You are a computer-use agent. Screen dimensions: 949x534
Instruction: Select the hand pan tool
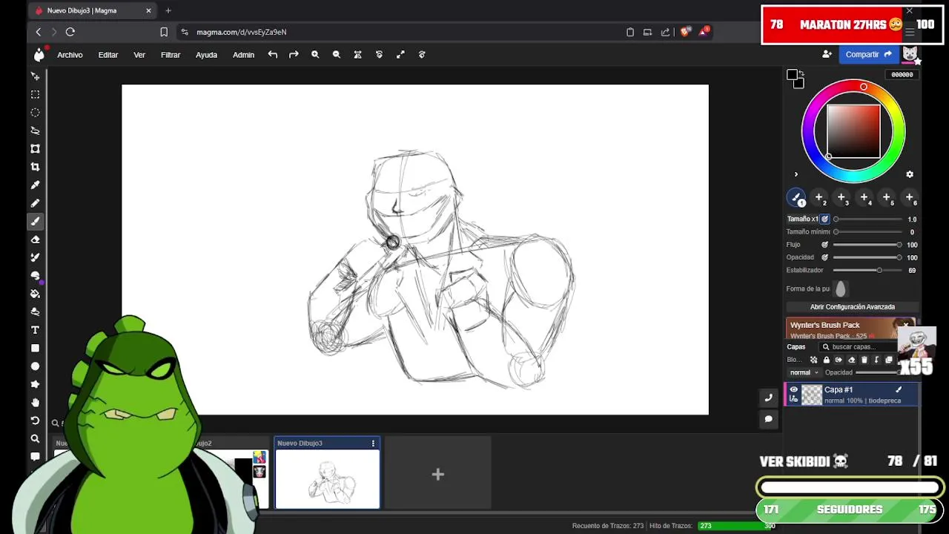pyautogui.click(x=35, y=403)
